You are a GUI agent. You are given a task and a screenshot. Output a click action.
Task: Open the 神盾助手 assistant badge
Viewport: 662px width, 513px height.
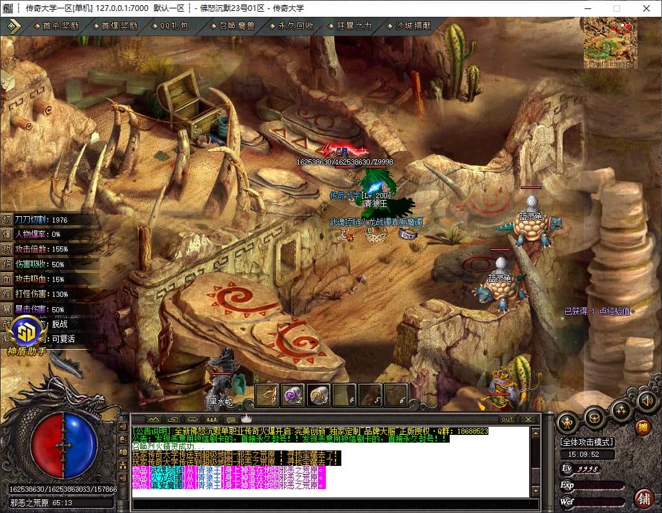click(26, 334)
